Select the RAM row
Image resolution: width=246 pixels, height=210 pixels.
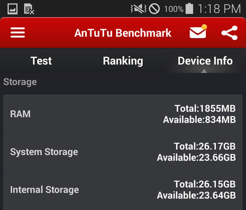pos(123,113)
